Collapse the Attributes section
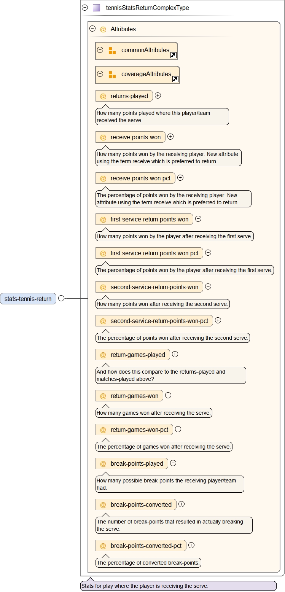285x592 pixels. [x=92, y=29]
